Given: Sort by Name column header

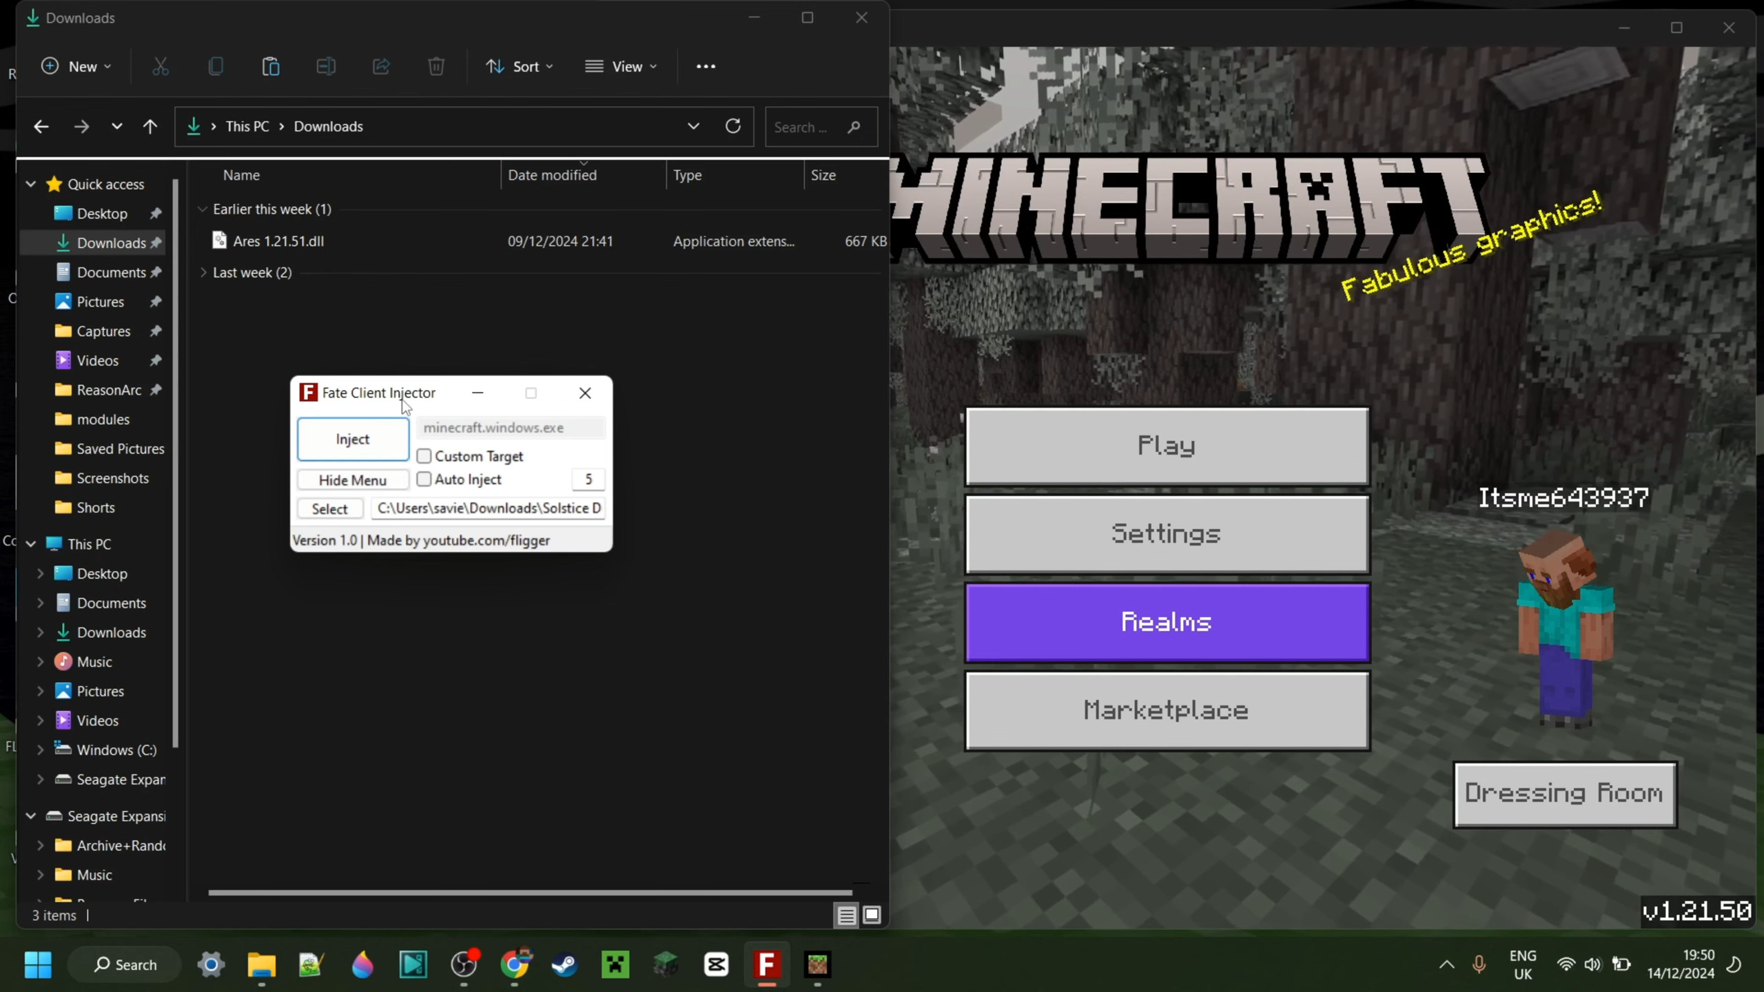Looking at the screenshot, I should click(x=241, y=175).
